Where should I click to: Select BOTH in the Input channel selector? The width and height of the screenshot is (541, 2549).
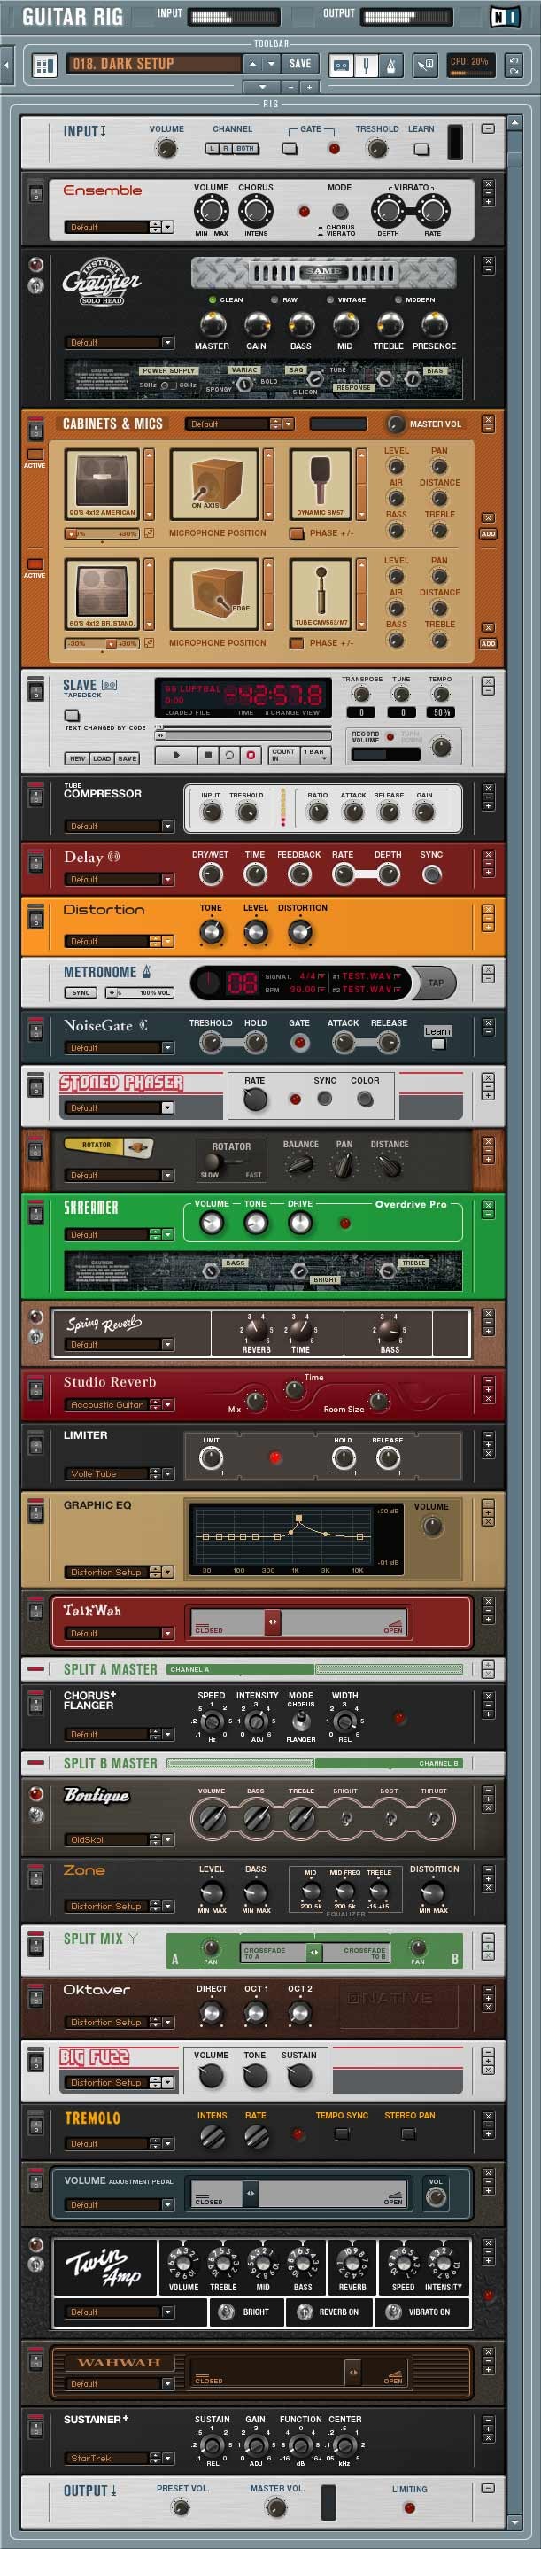click(244, 149)
